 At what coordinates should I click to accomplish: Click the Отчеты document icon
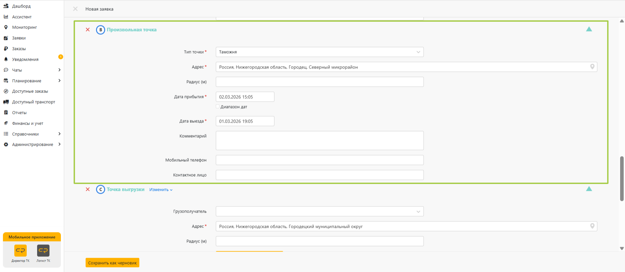[6, 113]
